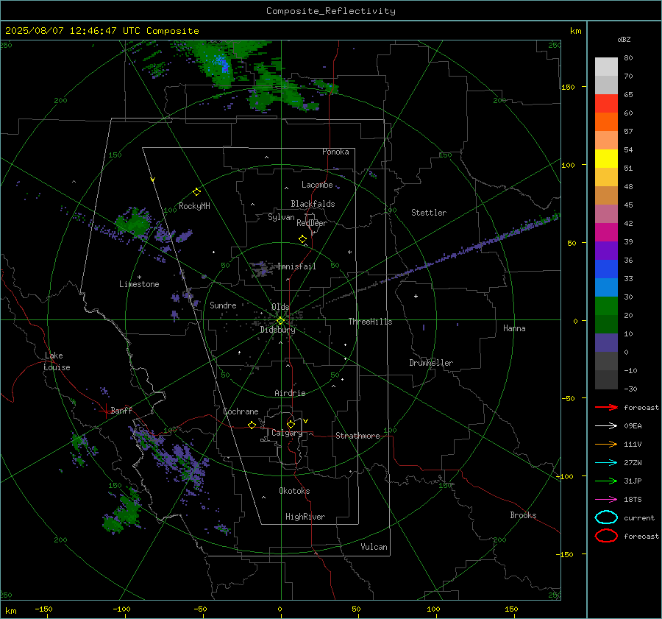Click the Stettler label
Screen dimensions: 662x619
click(429, 213)
